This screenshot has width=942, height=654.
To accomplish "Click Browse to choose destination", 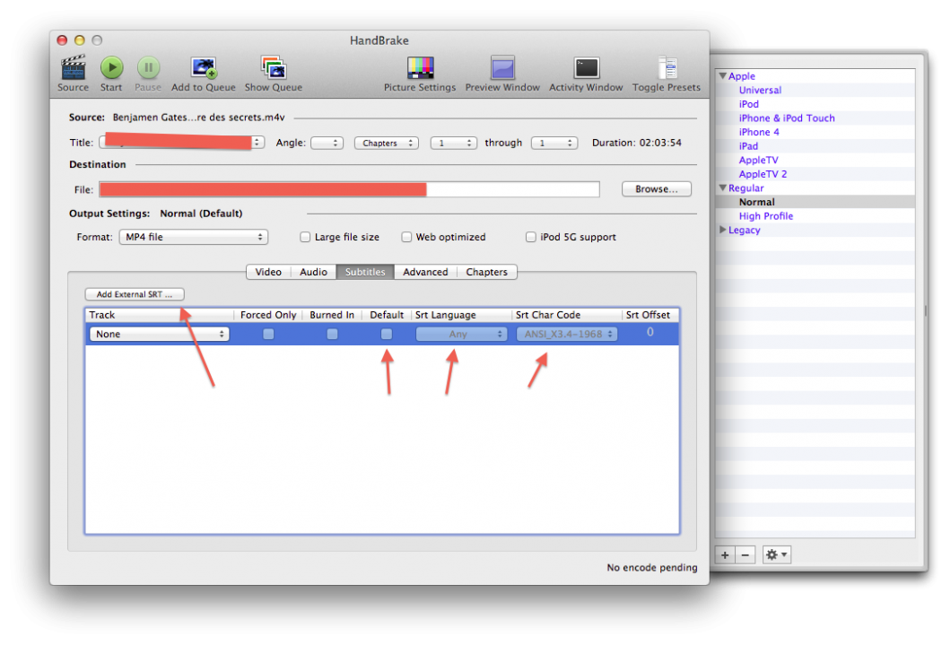I will 657,189.
